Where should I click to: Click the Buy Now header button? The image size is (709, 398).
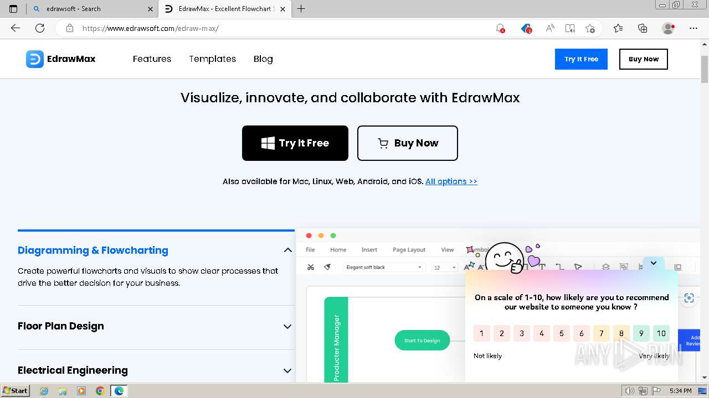click(644, 59)
